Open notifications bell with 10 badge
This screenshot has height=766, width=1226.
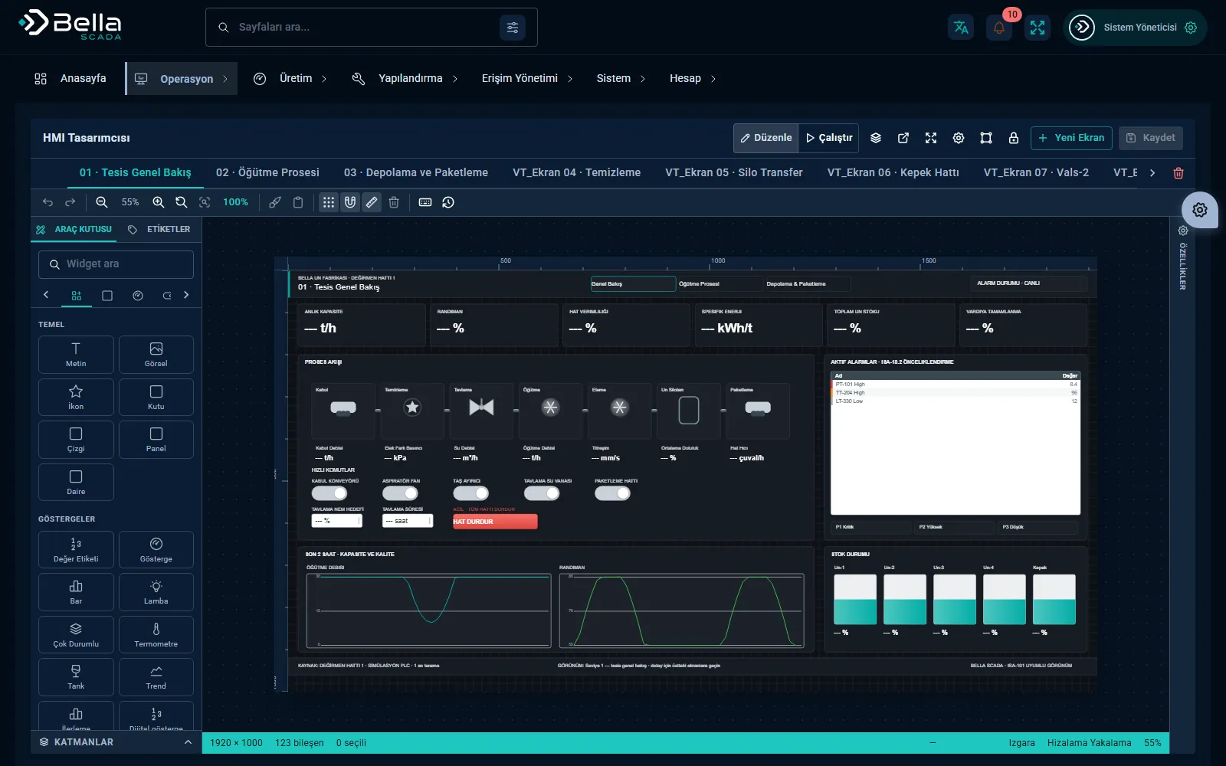(999, 28)
